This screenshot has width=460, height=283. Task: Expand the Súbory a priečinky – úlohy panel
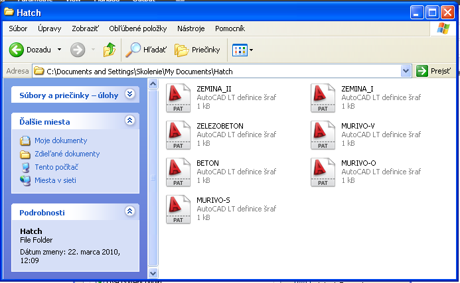pyautogui.click(x=130, y=95)
